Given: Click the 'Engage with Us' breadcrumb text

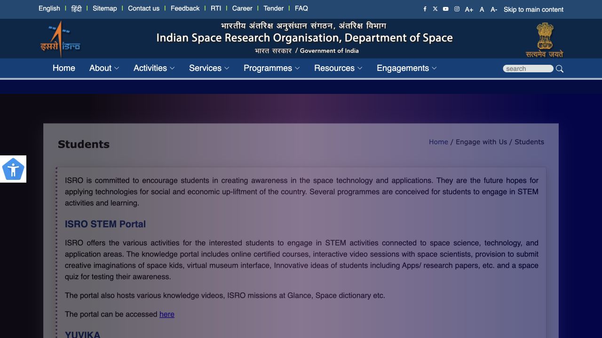Looking at the screenshot, I should tap(481, 142).
